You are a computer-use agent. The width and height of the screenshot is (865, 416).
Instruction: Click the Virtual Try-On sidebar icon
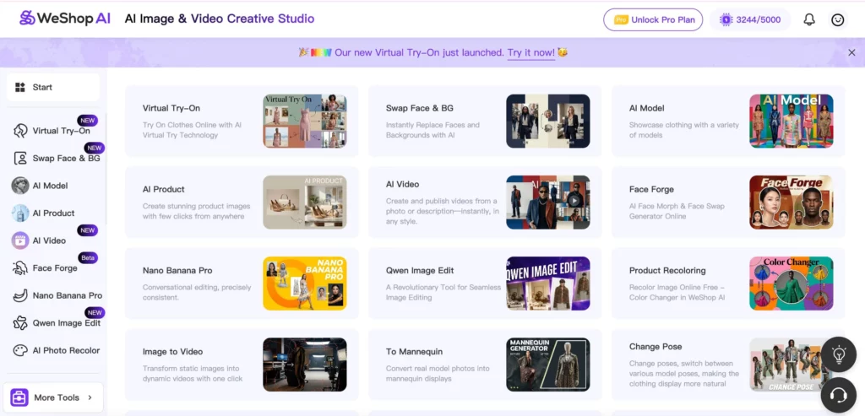point(20,131)
